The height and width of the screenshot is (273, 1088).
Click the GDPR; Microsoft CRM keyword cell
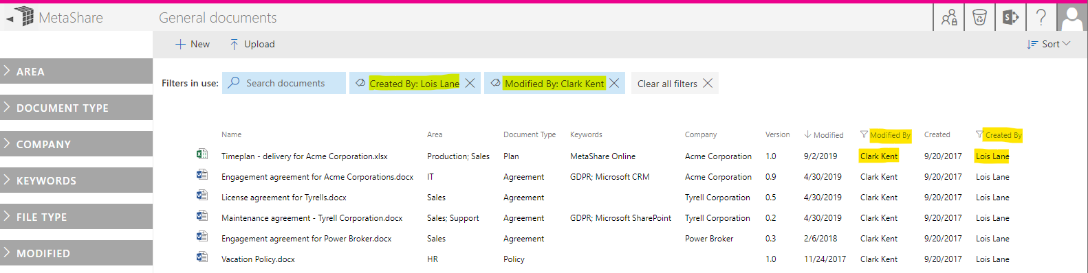coord(609,177)
